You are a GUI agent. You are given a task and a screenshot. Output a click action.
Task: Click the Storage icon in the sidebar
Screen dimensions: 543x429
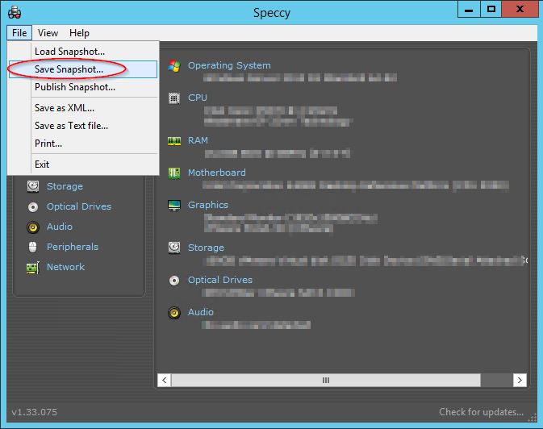click(32, 186)
